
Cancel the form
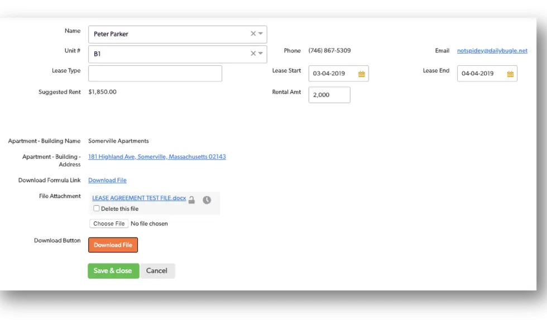tap(157, 271)
